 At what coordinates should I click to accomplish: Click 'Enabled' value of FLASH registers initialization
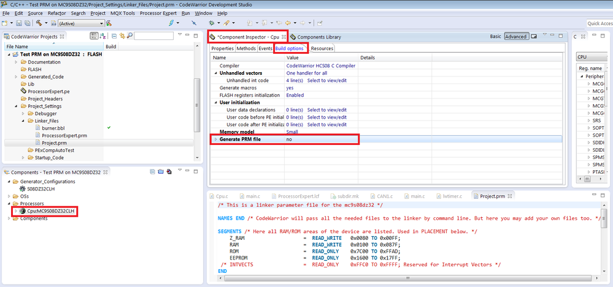coord(295,95)
